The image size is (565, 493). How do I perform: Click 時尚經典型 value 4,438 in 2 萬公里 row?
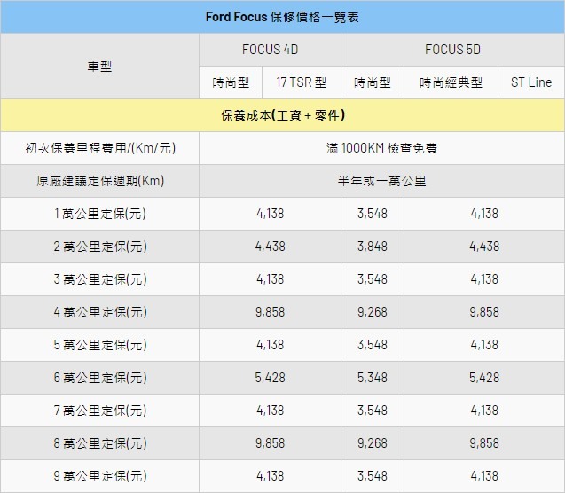pos(484,246)
